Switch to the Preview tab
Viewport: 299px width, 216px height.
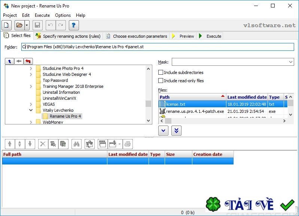point(183,36)
